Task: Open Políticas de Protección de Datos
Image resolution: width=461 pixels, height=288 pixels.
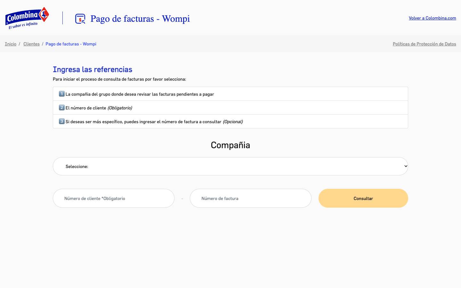Action: pos(425,44)
